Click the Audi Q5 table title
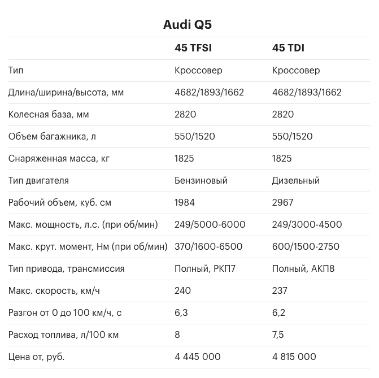This screenshot has width=379, height=378. pyautogui.click(x=188, y=24)
